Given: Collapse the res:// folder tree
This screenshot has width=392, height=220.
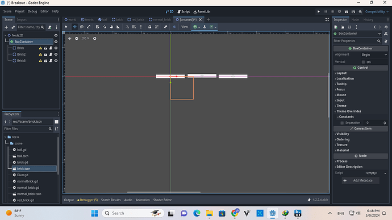Looking at the screenshot, I should (x=6, y=137).
